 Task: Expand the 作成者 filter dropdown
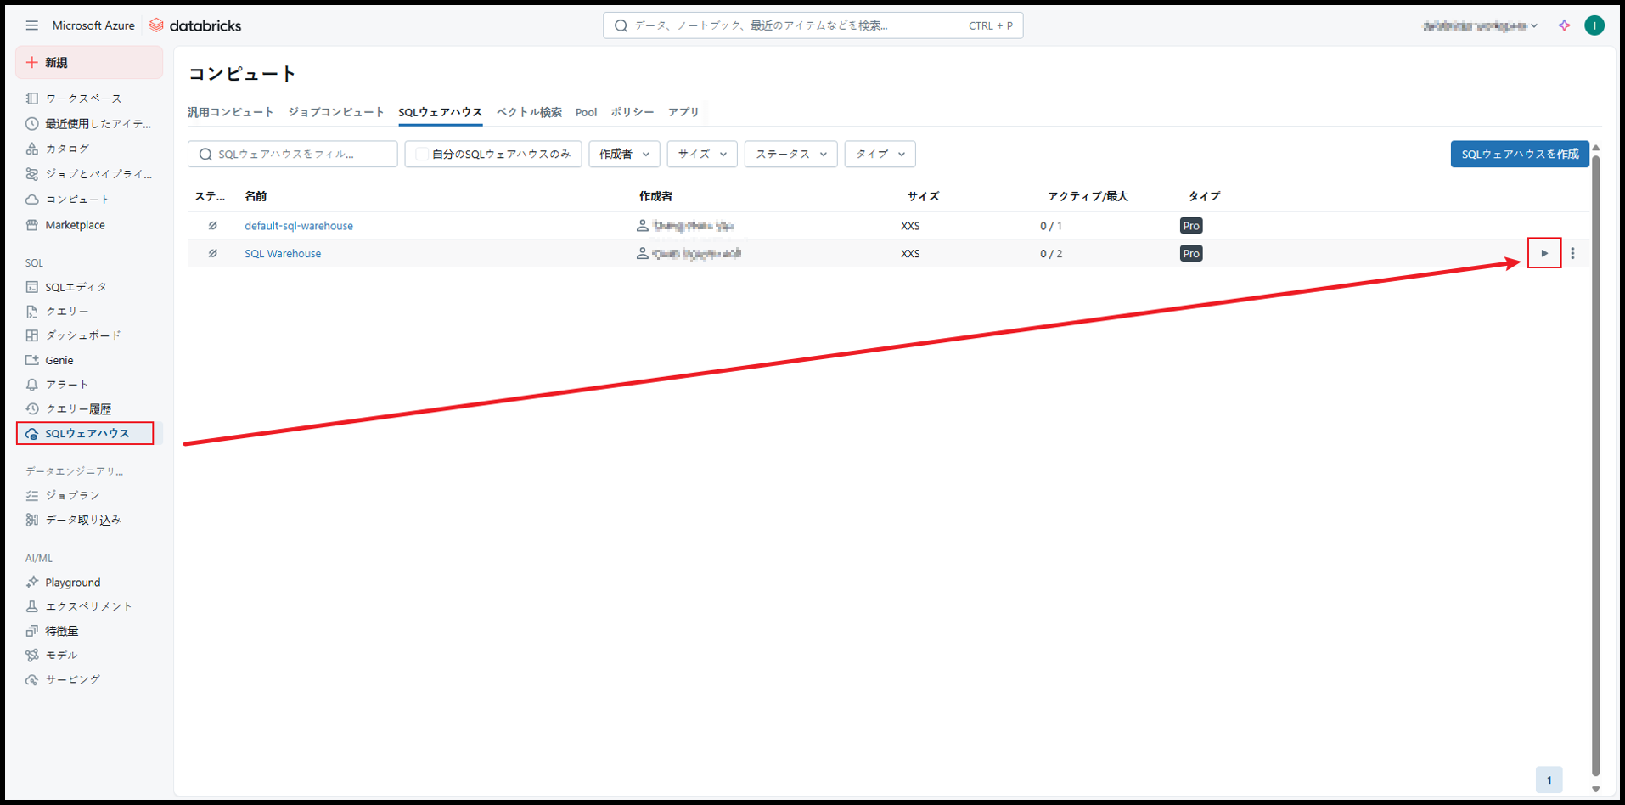tap(624, 154)
